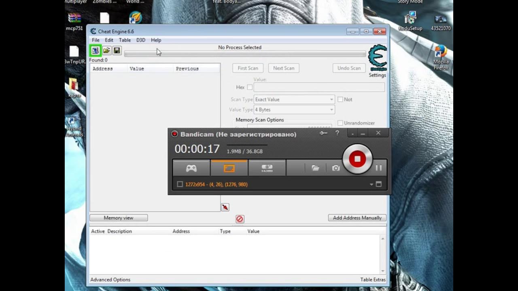Click the Active column header in address table
This screenshot has width=518, height=291.
coord(98,231)
